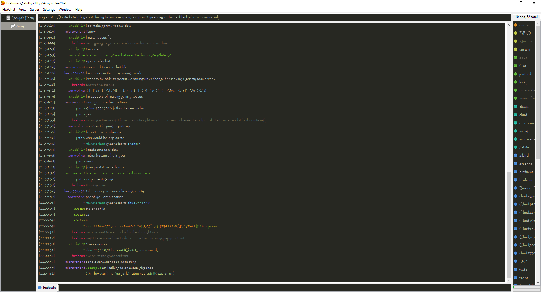Click the '10 ops, 62 total' user count label
Screen dimensions: 541x292
[526, 17]
